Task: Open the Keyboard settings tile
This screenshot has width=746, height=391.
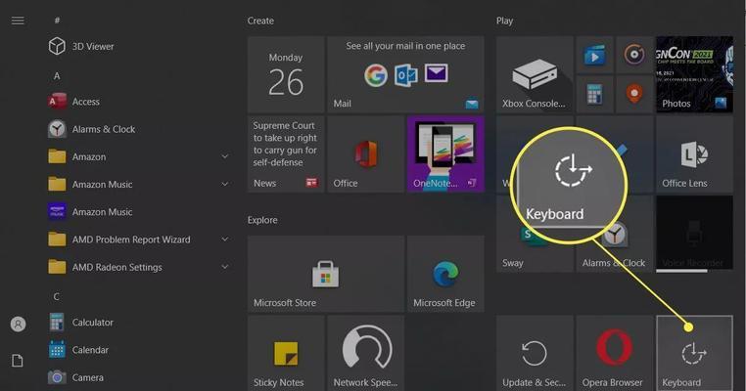Action: click(694, 353)
